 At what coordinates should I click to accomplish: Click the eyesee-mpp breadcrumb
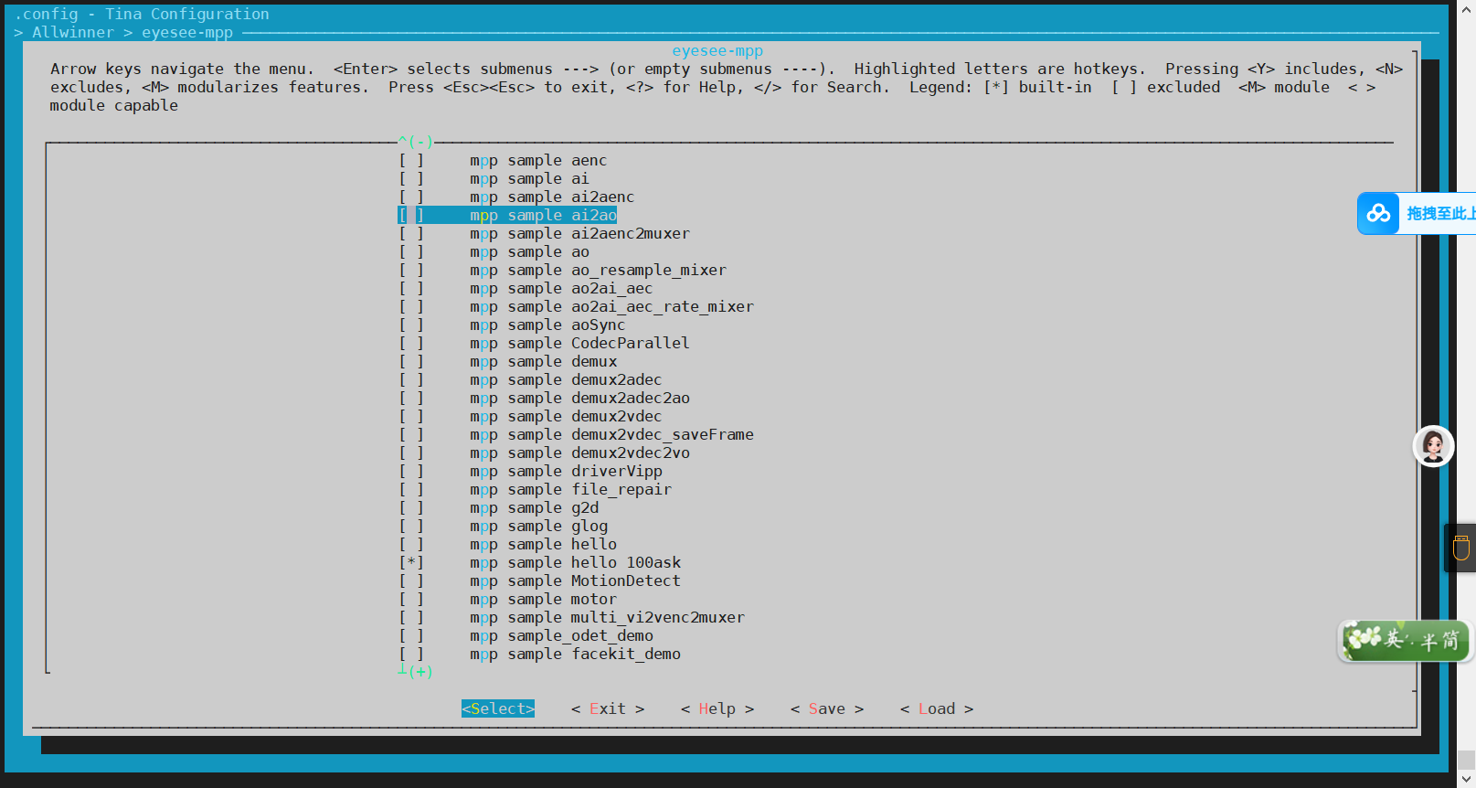[x=187, y=33]
